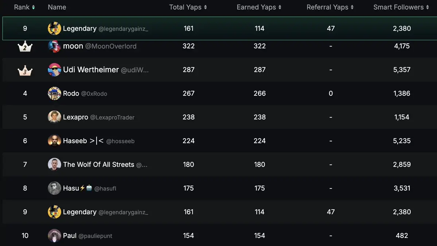Click The Wolf Of All Streets avatar
Screen dimensions: 437x246
(x=54, y=164)
